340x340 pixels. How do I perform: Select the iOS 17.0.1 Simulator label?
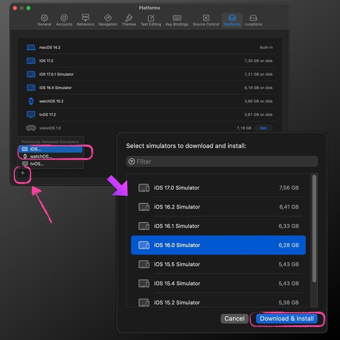[56, 74]
